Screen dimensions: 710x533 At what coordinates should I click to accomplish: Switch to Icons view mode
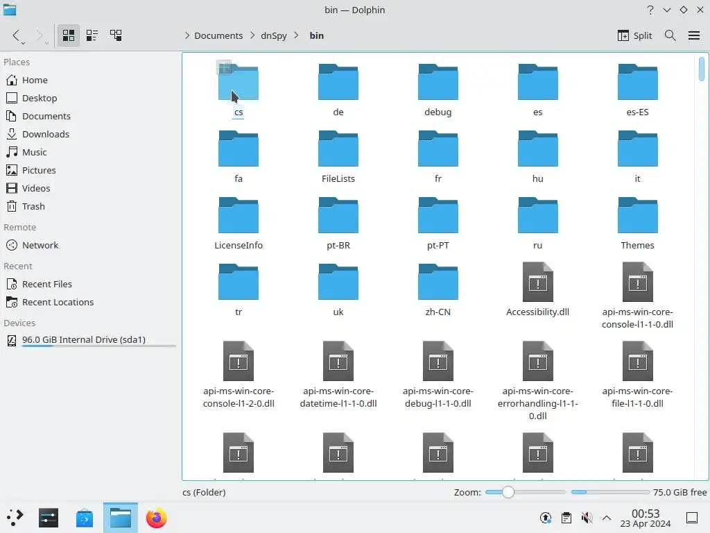tap(69, 35)
